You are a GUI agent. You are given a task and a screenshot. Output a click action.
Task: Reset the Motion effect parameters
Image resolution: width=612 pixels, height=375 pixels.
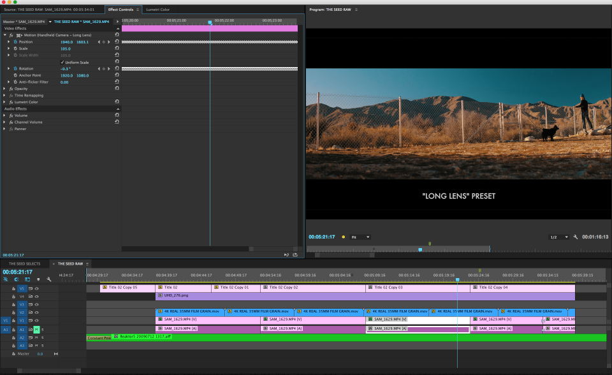[x=117, y=35]
